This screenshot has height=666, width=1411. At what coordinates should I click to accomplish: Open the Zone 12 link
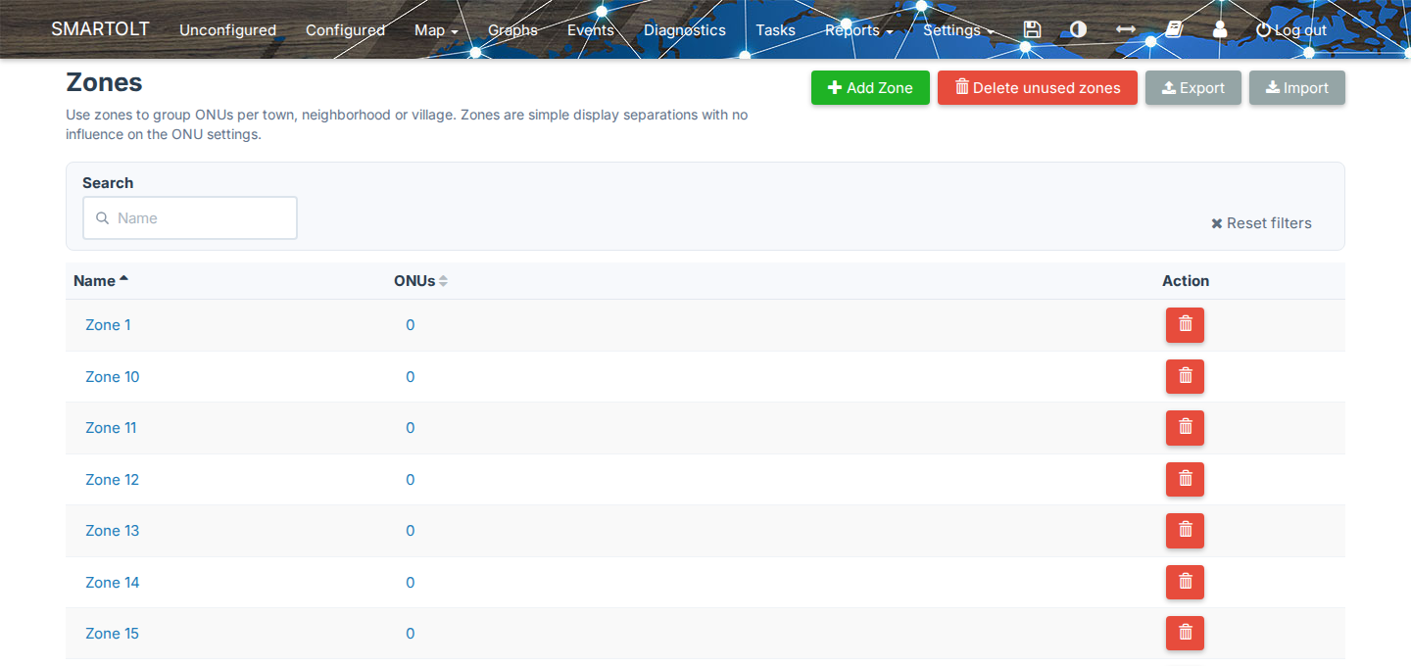(113, 480)
